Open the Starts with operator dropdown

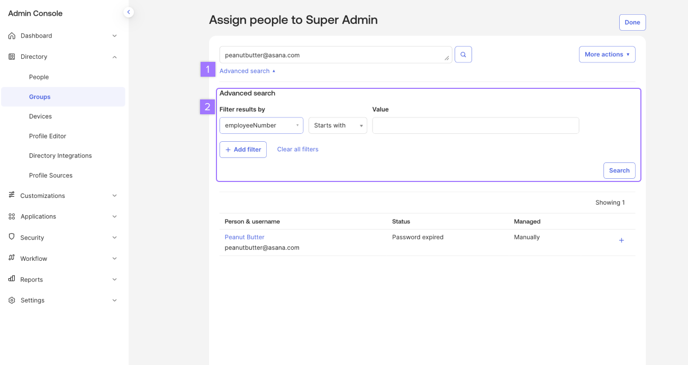338,125
